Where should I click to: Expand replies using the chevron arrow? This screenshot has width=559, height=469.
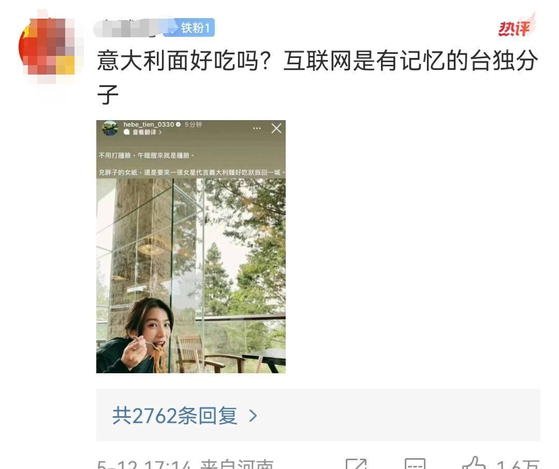click(x=253, y=416)
